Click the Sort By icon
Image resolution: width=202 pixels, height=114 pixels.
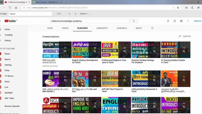[180, 36]
